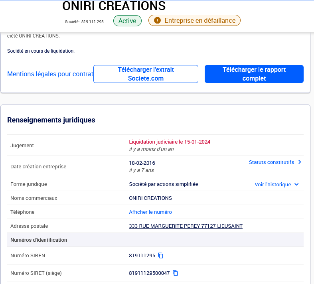
Task: Click the Numéro SIREN label
Action: (x=28, y=256)
